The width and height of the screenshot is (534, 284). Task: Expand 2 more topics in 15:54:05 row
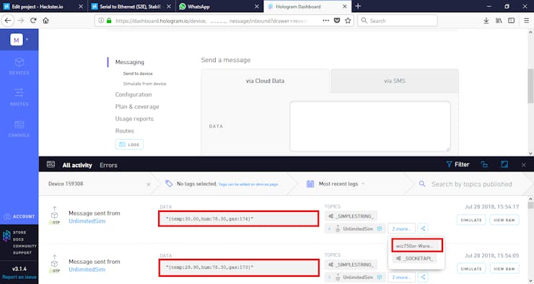(401, 278)
